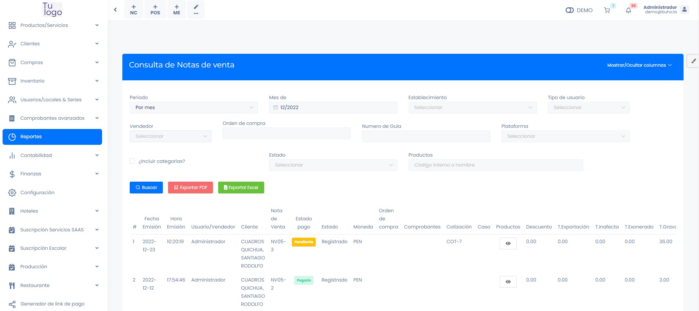
Task: Open the Administrador user avatar
Action: 684,10
